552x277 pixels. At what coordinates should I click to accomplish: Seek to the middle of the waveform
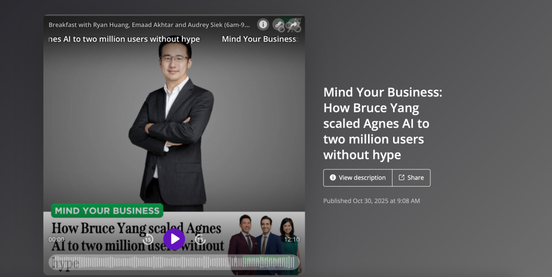(174, 262)
